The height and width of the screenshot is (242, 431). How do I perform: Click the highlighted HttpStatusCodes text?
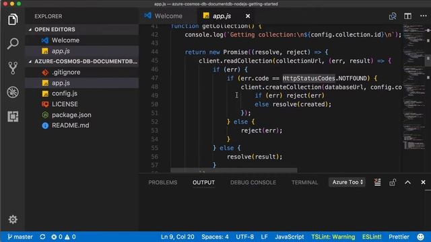308,78
